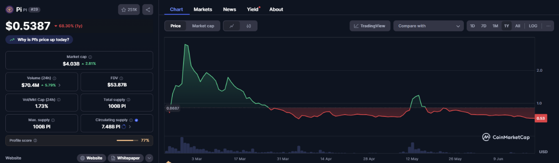This screenshot has width=559, height=163.
Task: Switch to the News tab
Action: [229, 9]
